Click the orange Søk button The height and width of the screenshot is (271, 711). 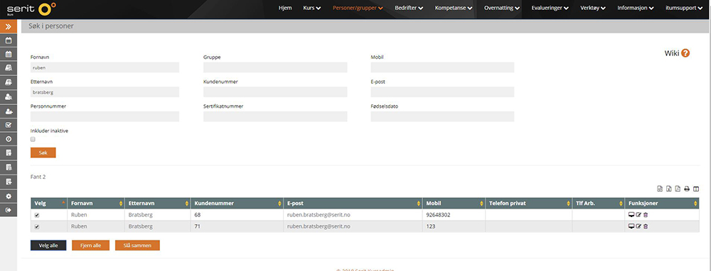click(43, 153)
